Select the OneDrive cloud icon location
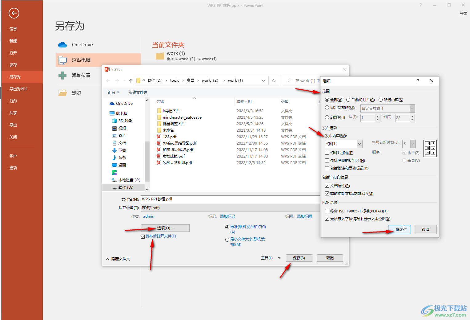Image resolution: width=470 pixels, height=320 pixels. [x=62, y=45]
